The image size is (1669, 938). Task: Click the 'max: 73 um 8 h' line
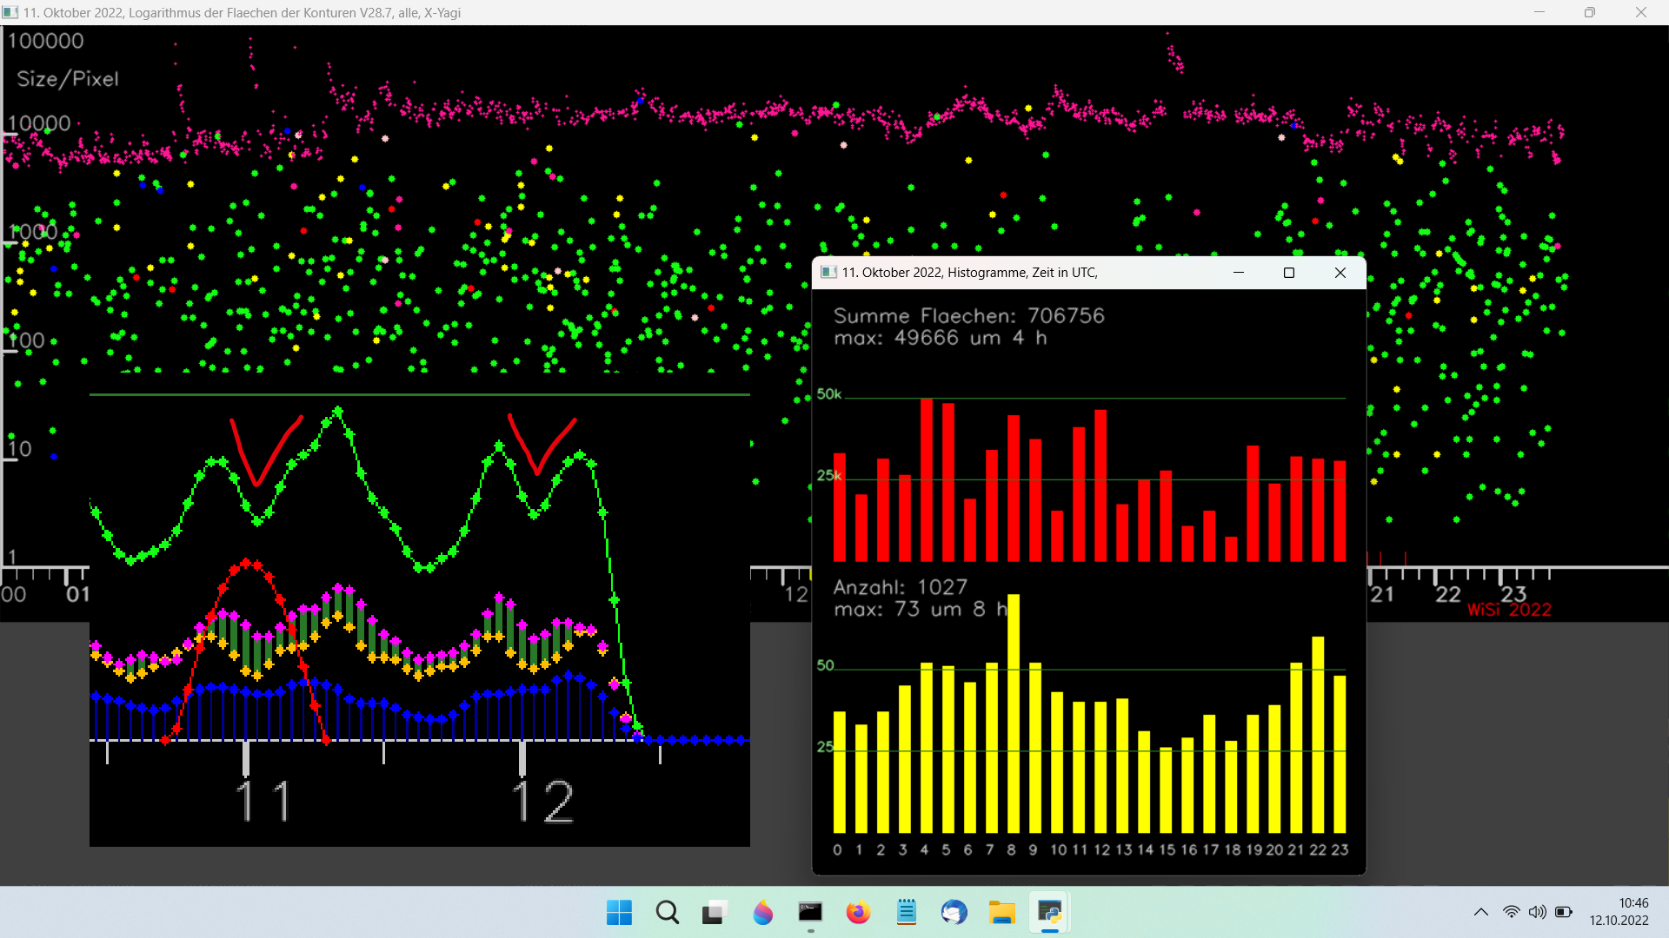(921, 610)
